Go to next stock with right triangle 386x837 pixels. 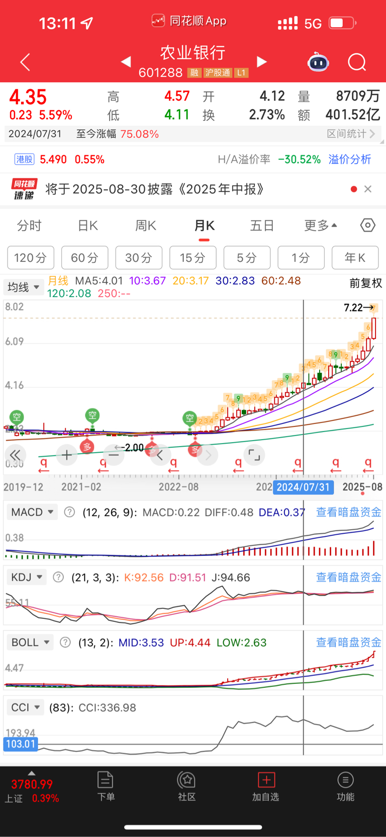click(x=261, y=61)
